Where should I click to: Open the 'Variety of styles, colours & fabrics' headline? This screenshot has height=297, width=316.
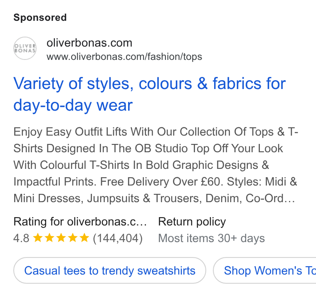tap(149, 94)
